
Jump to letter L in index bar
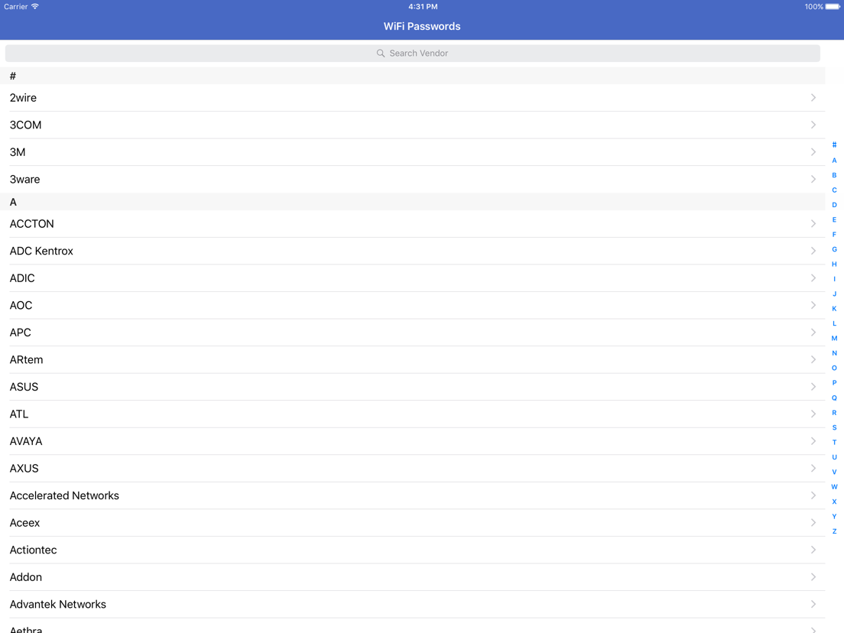834,323
